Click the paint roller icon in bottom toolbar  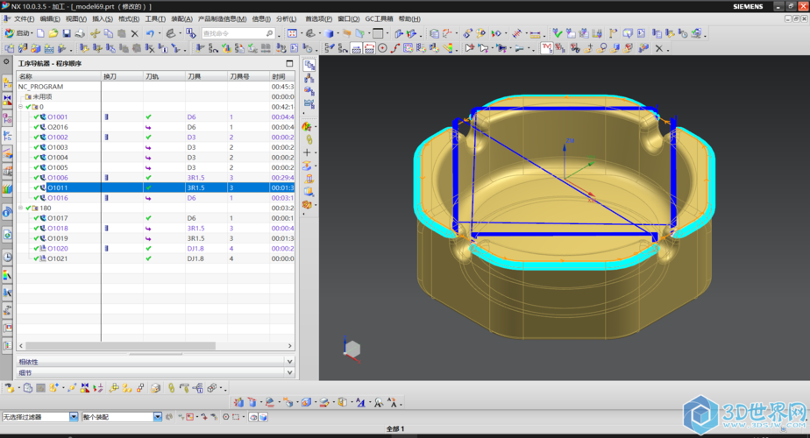click(184, 388)
